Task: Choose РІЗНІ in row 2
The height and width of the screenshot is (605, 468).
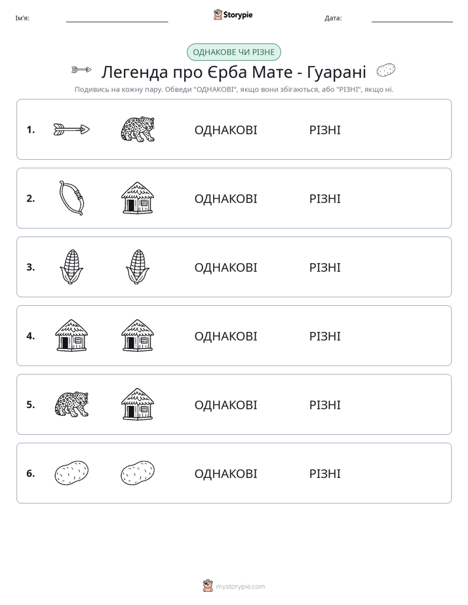Action: pyautogui.click(x=324, y=198)
